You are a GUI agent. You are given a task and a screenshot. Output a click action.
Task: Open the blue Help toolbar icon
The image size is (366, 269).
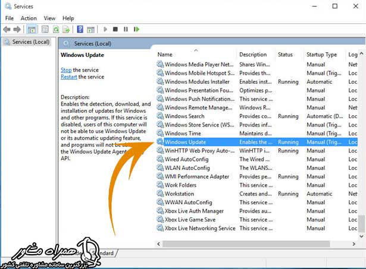80,29
